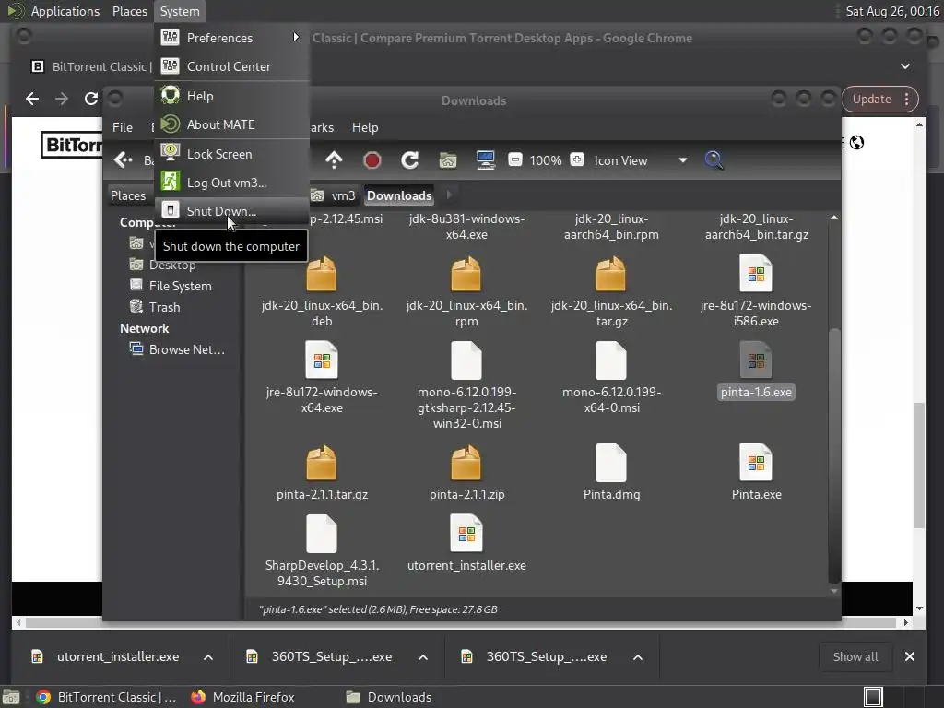This screenshot has height=708, width=944.
Task: Open About MATE entry
Action: 231,124
